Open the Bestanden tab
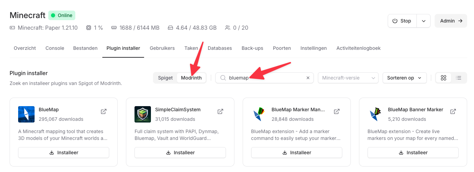This screenshot has width=474, height=172. [x=85, y=48]
